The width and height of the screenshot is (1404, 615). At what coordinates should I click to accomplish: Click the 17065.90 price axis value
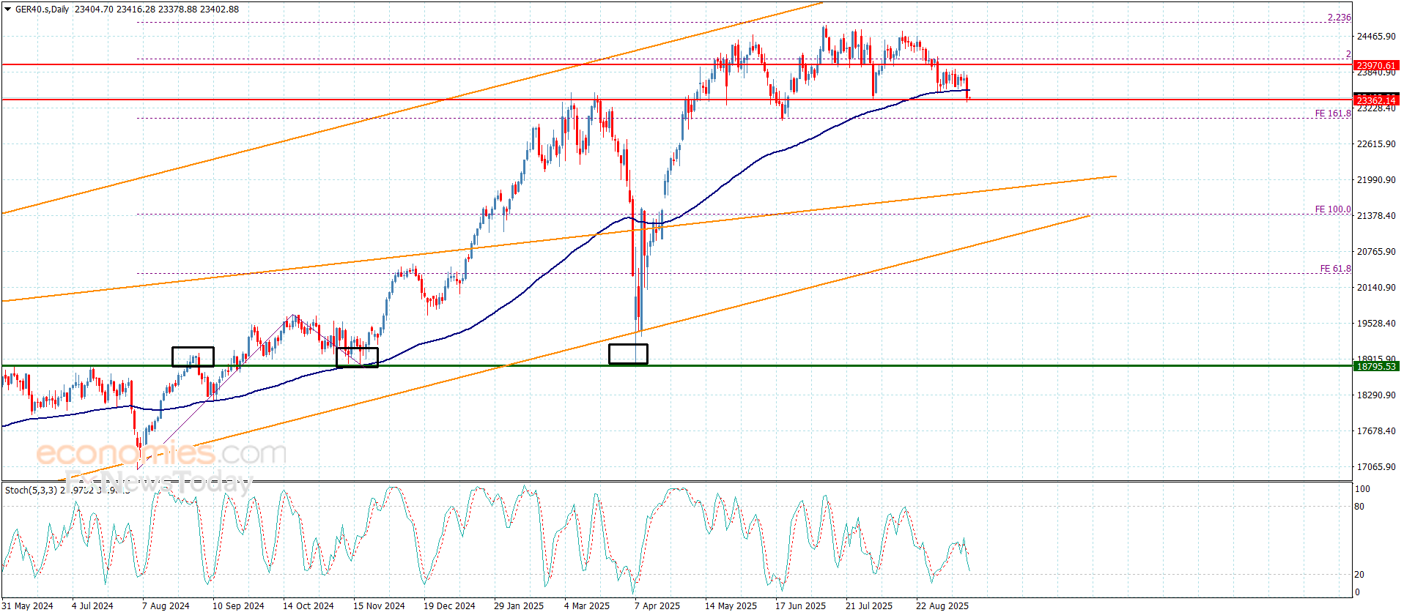(1376, 467)
